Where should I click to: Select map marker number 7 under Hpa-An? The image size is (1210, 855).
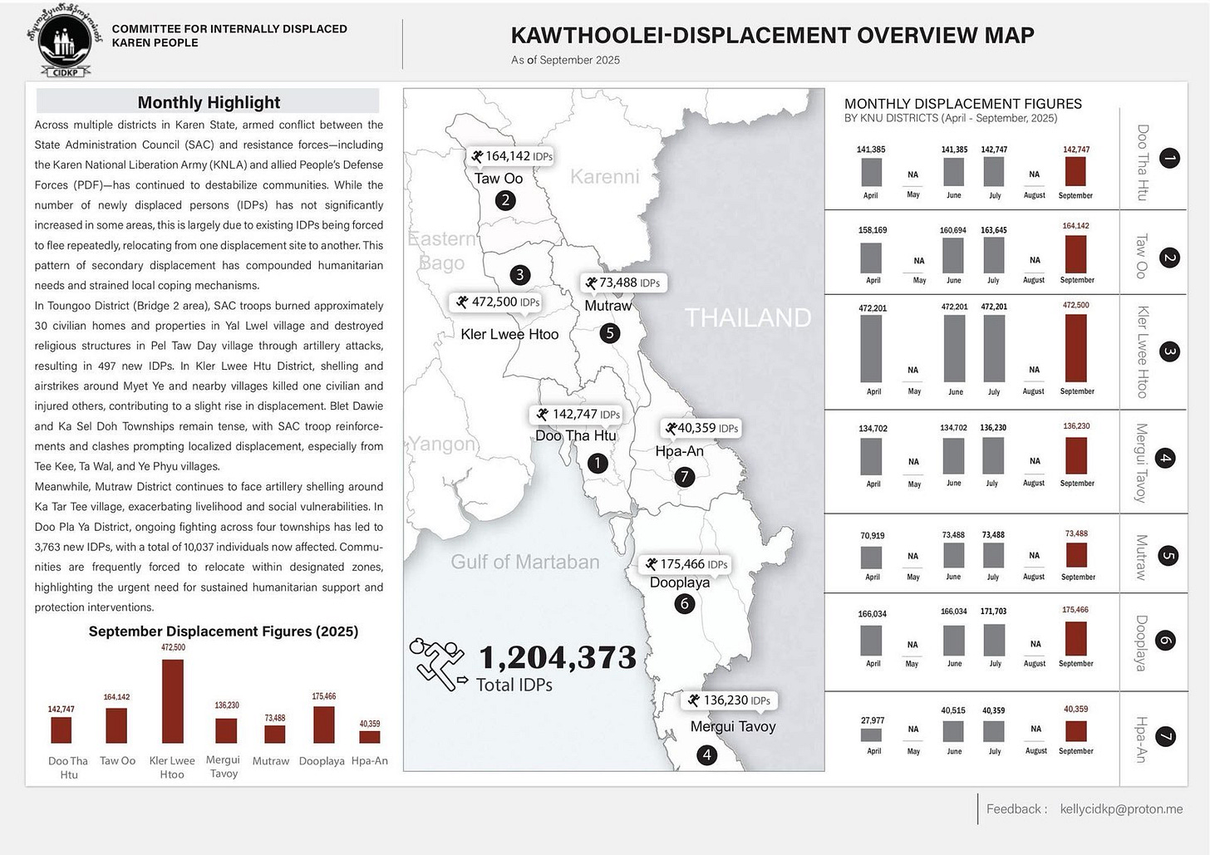pyautogui.click(x=684, y=477)
